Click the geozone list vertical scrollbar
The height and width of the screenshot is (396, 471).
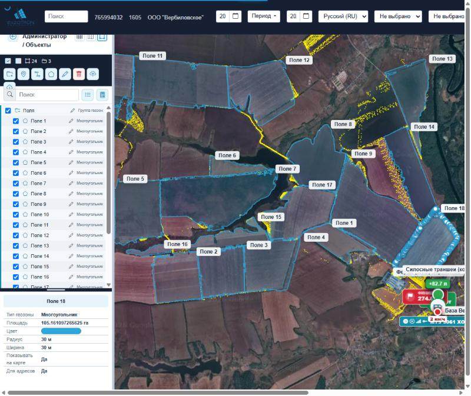click(x=108, y=172)
